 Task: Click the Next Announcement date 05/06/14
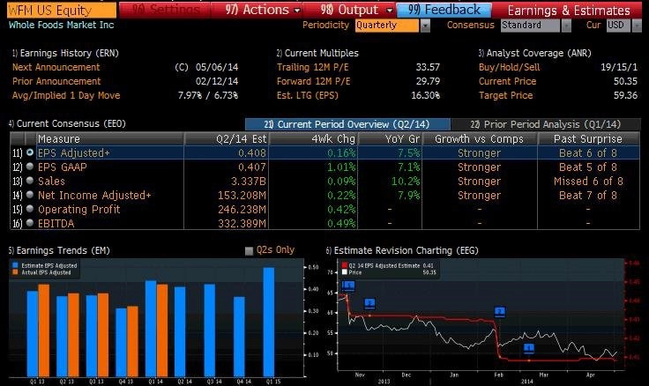point(217,67)
